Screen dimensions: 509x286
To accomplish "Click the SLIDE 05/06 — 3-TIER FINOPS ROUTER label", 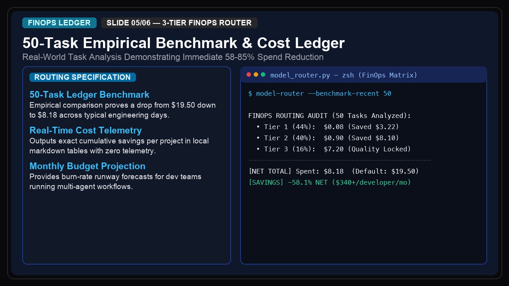I will (x=179, y=23).
